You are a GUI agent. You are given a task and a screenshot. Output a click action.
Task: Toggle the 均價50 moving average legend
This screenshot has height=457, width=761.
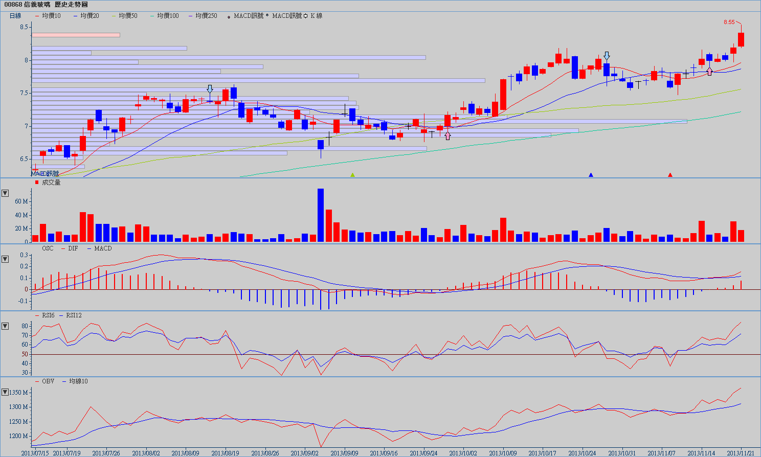(125, 16)
